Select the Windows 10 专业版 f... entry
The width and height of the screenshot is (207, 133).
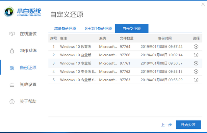pyautogui.click(x=125, y=80)
